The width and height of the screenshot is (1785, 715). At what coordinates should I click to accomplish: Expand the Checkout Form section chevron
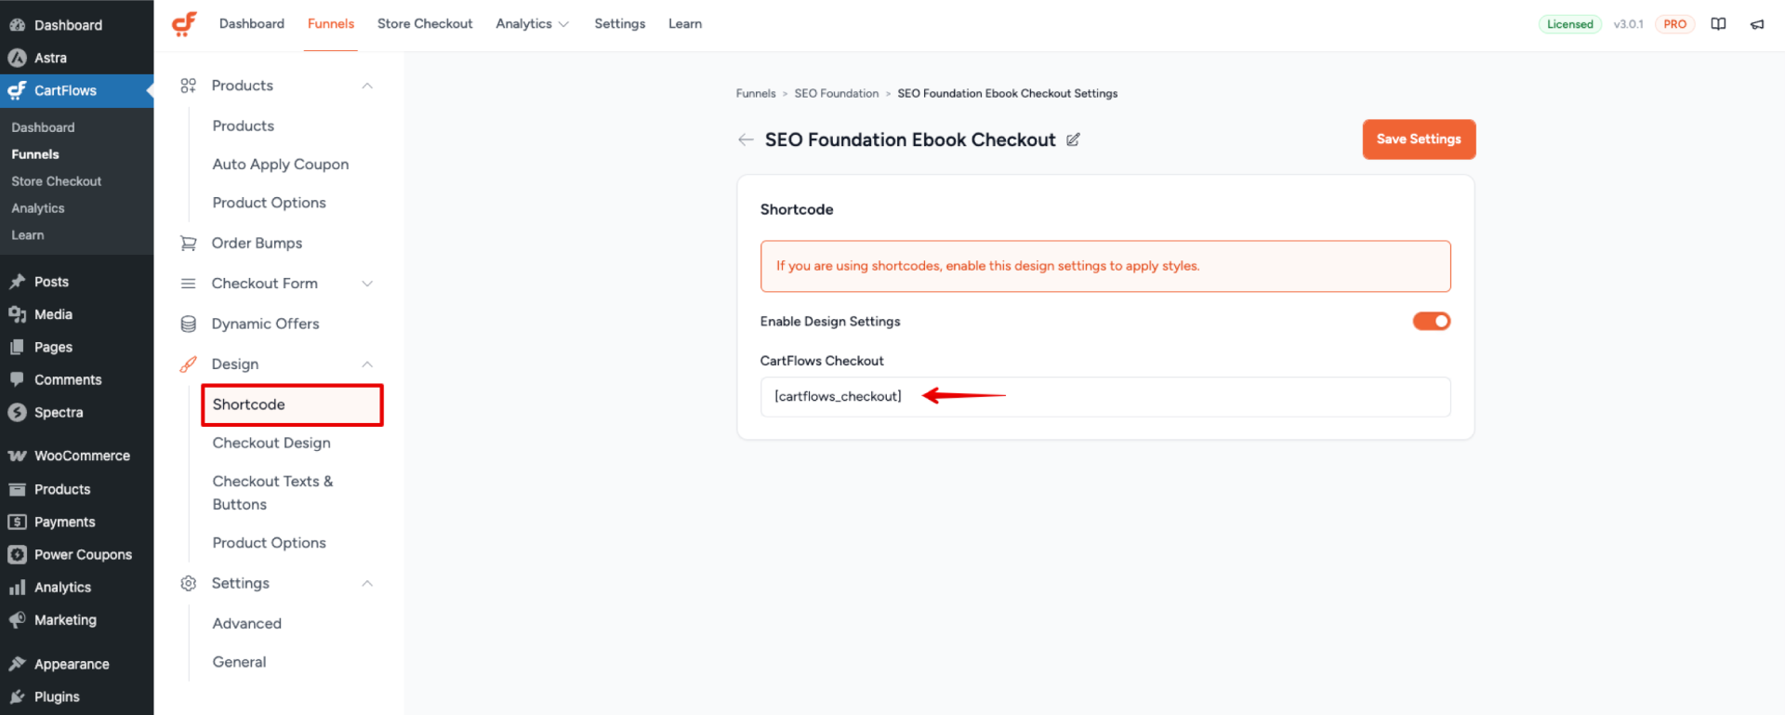[367, 284]
